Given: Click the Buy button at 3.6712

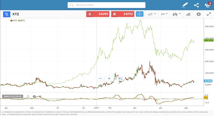Looking at the screenshot, I should pos(123,14).
